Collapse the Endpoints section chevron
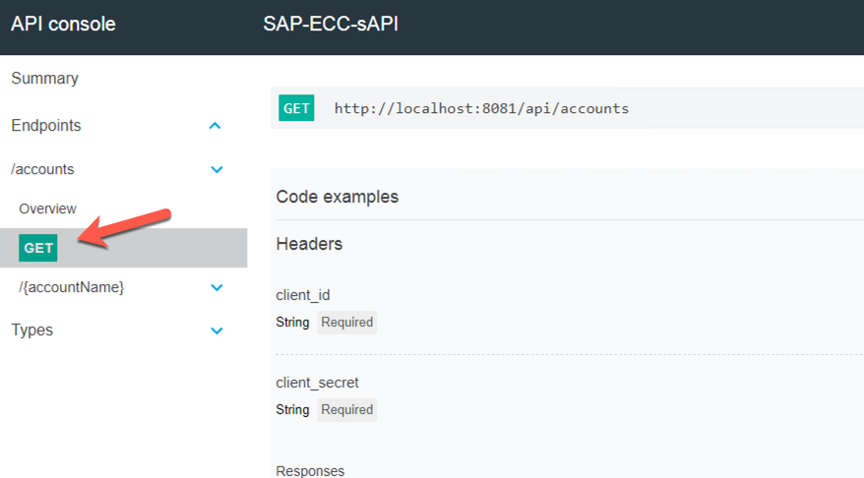 pos(215,126)
